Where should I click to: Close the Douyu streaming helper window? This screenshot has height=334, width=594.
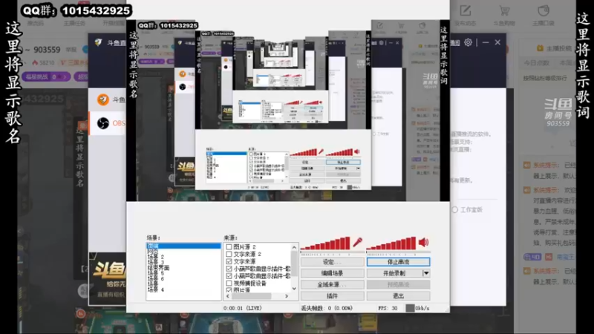point(497,42)
